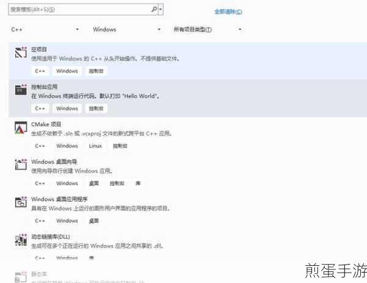Click the 图形用户界面 desktop app description
This screenshot has height=283, width=367.
point(101,208)
